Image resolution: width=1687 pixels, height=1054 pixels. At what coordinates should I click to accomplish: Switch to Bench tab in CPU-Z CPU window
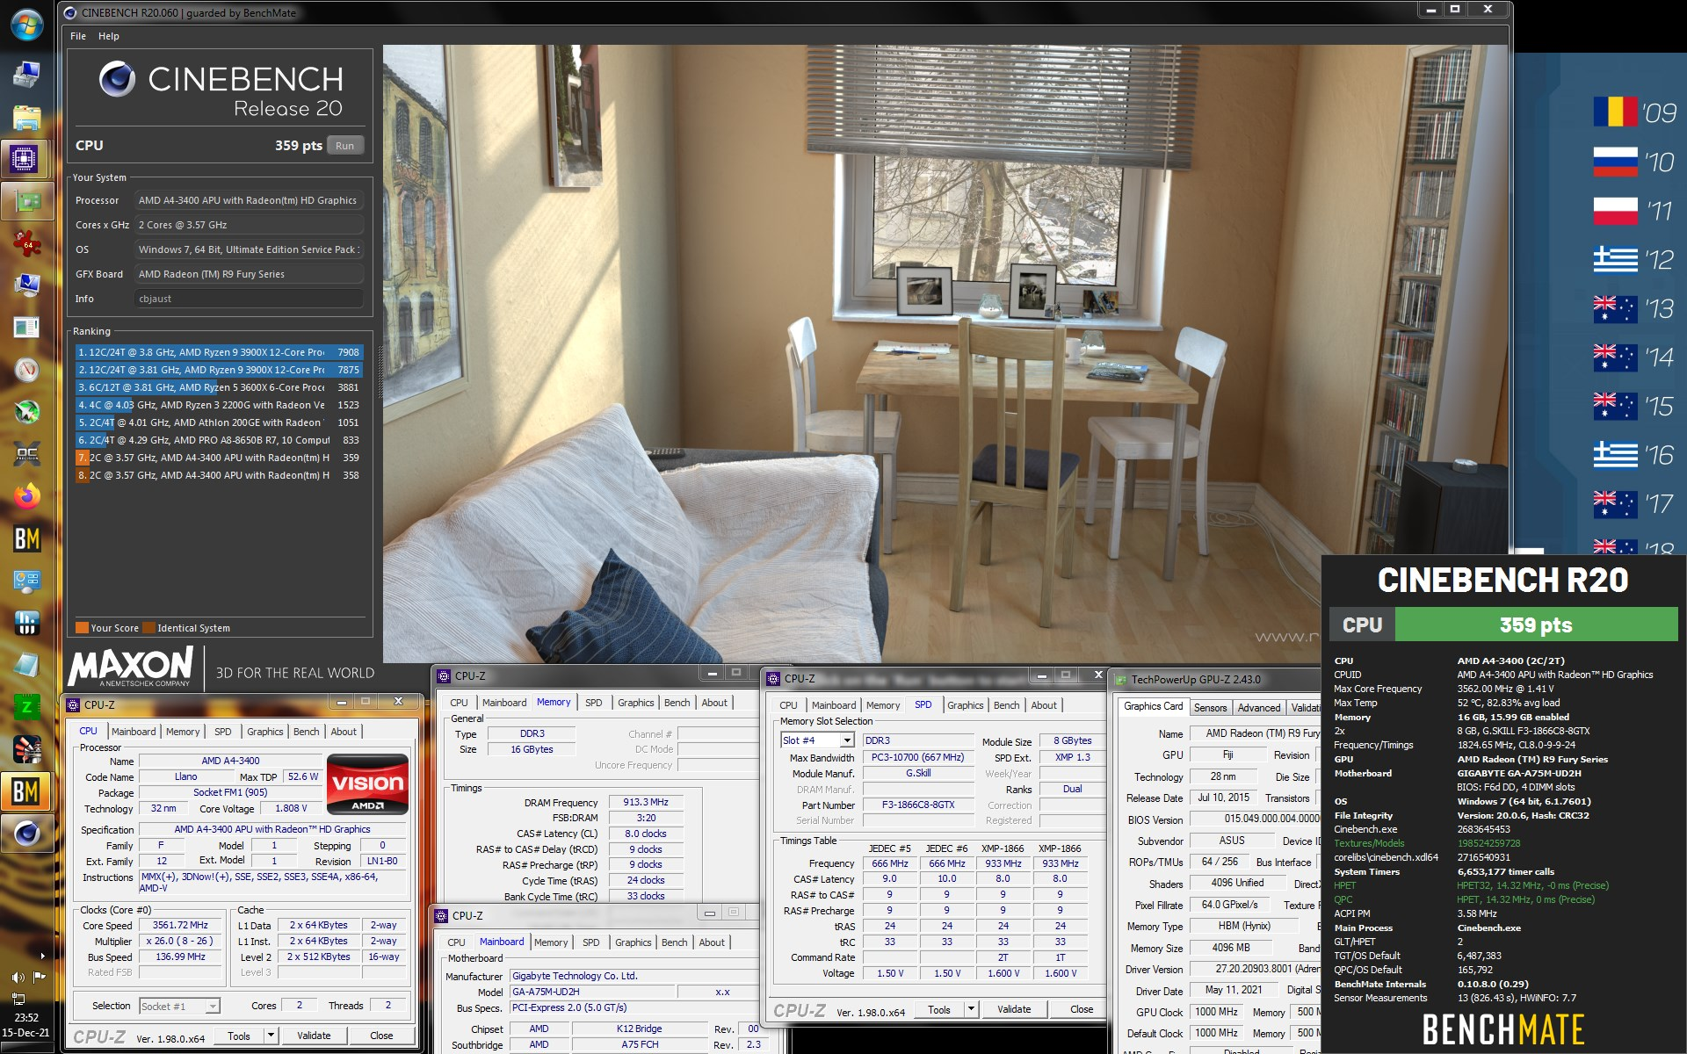coord(306,732)
